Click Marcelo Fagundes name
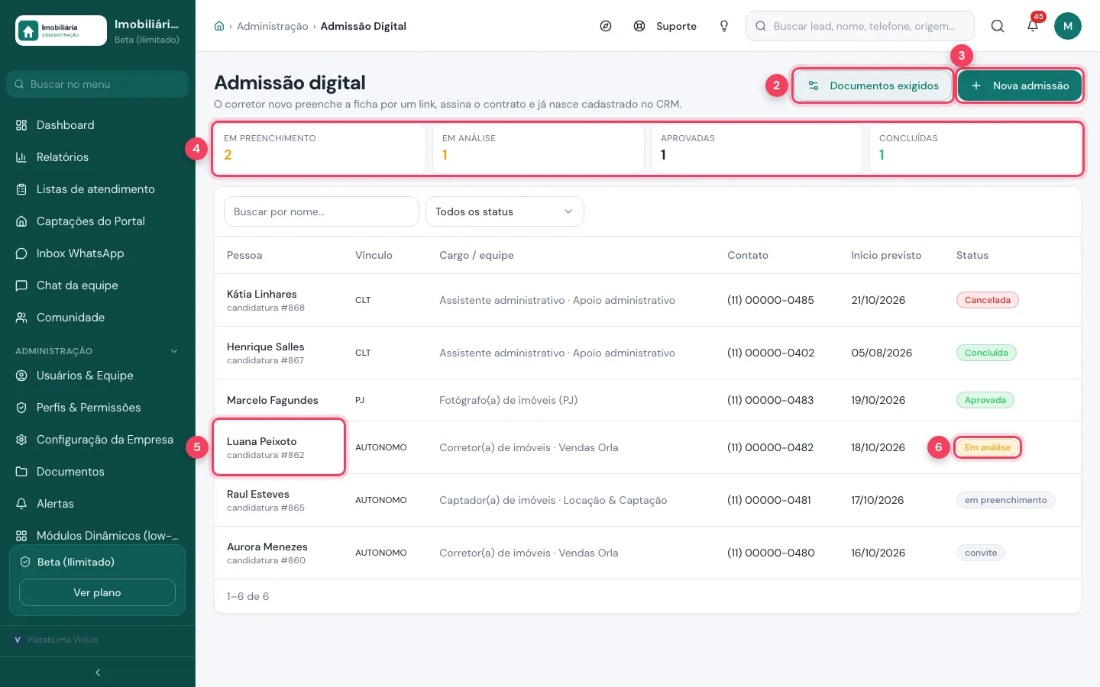The width and height of the screenshot is (1100, 687). (273, 400)
